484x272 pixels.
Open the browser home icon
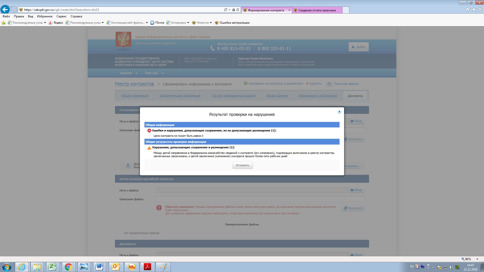coord(467,10)
